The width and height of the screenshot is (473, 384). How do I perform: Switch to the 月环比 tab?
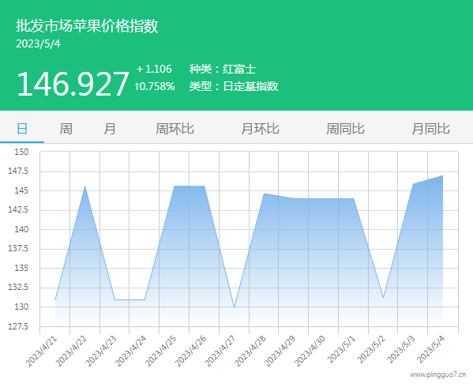pos(260,129)
